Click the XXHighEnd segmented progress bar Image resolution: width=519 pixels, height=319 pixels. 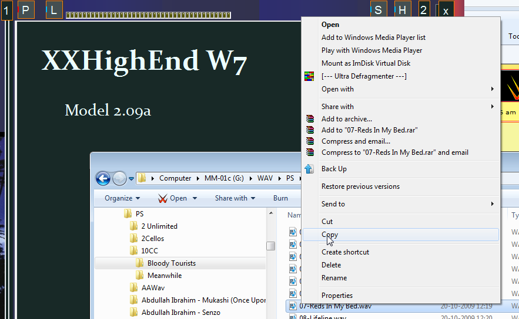point(148,15)
